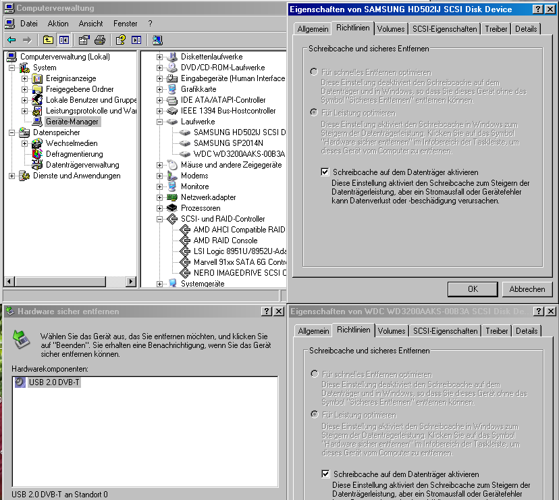559x500 pixels.
Task: Open SCSI-Eigenschaften tab in SAMSUNG dialog
Action: click(x=444, y=29)
